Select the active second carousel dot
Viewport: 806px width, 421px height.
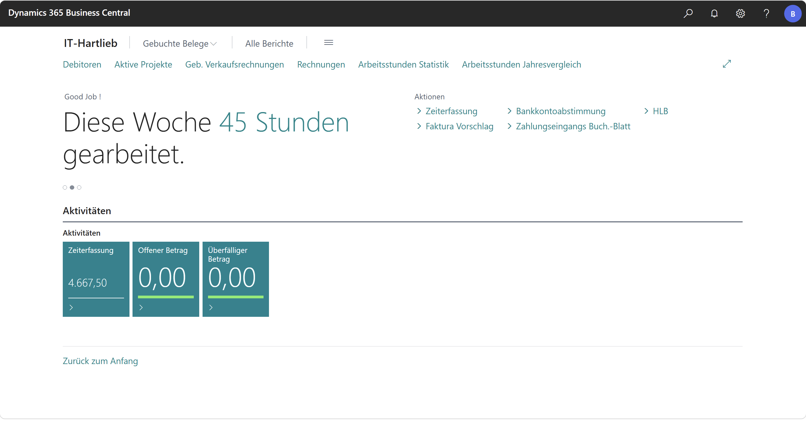[x=72, y=187]
